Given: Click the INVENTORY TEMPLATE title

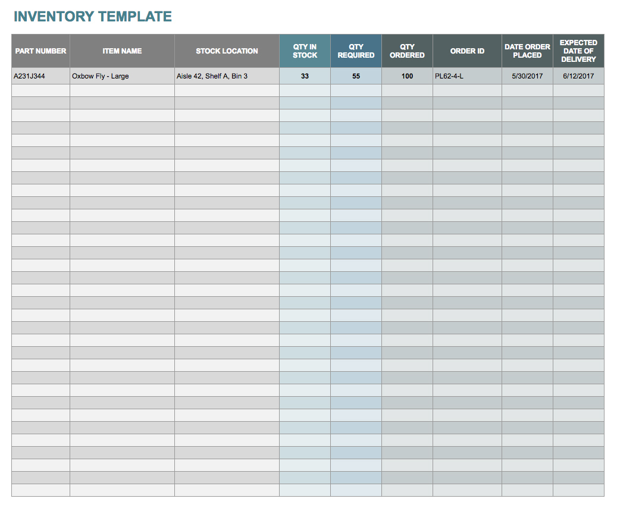Looking at the screenshot, I should 93,17.
